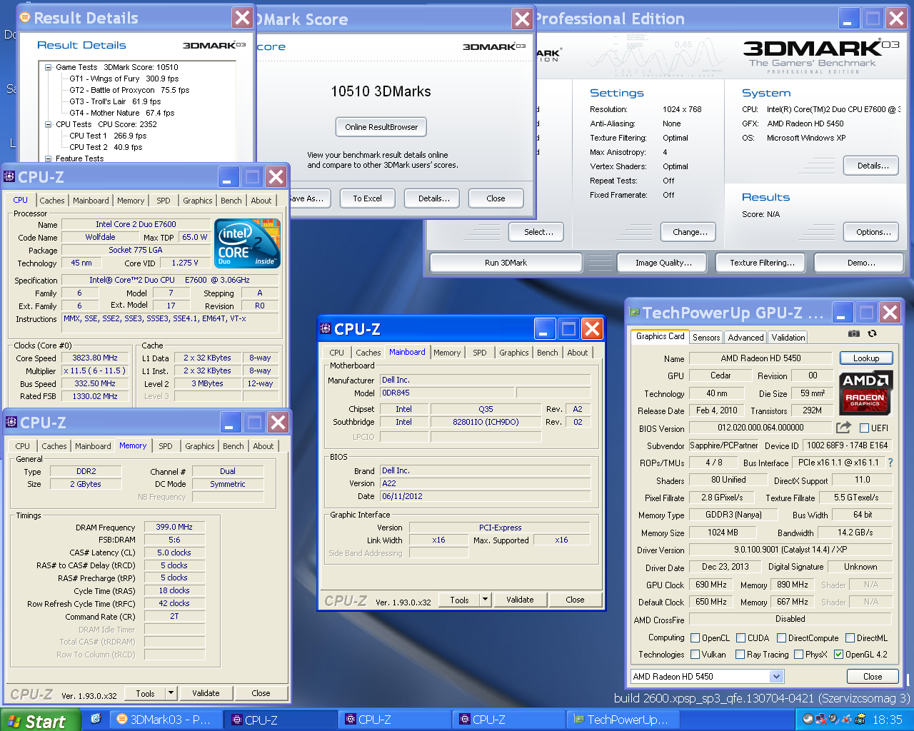This screenshot has height=731, width=914.
Task: Toggle the Vulkan checkbox
Action: pos(695,655)
